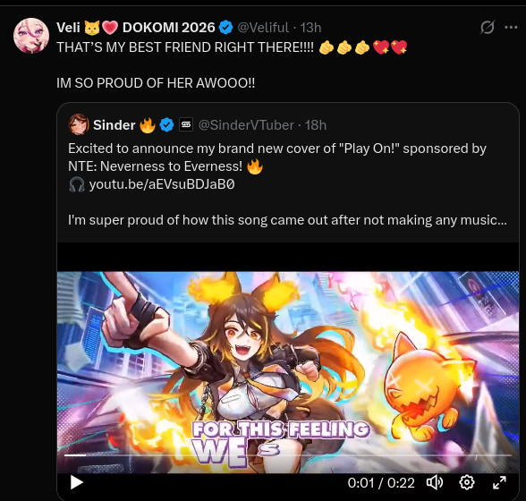Open Sinder's avatar in the quoted post

(79, 125)
